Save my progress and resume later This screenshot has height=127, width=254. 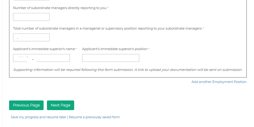pyautogui.click(x=38, y=117)
